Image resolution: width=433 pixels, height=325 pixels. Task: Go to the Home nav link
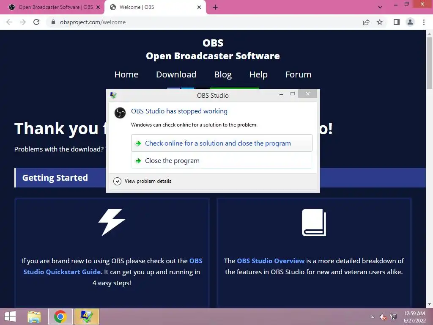click(126, 74)
